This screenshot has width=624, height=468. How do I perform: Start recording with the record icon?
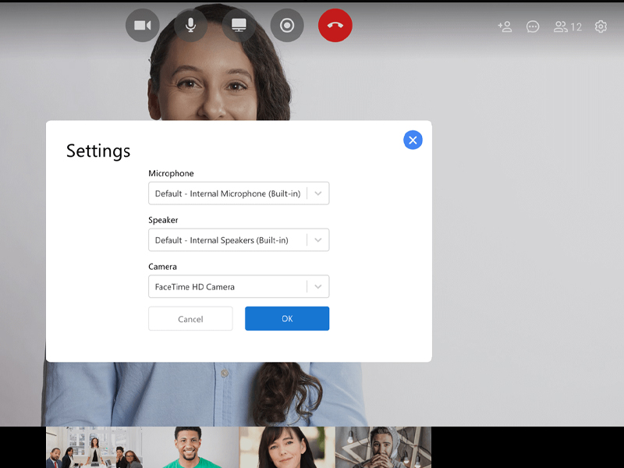coord(287,26)
